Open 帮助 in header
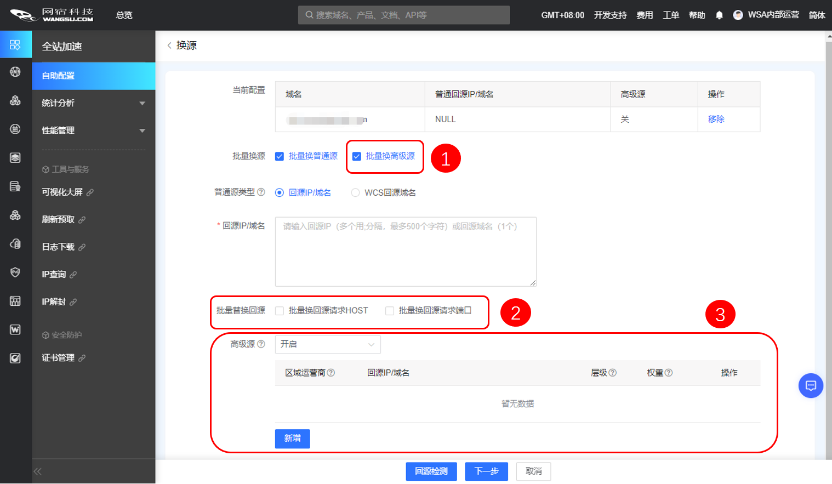The height and width of the screenshot is (484, 832). (697, 15)
